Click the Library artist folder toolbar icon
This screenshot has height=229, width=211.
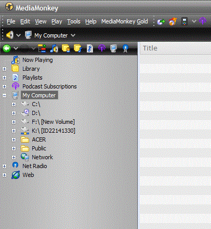pyautogui.click(x=66, y=48)
